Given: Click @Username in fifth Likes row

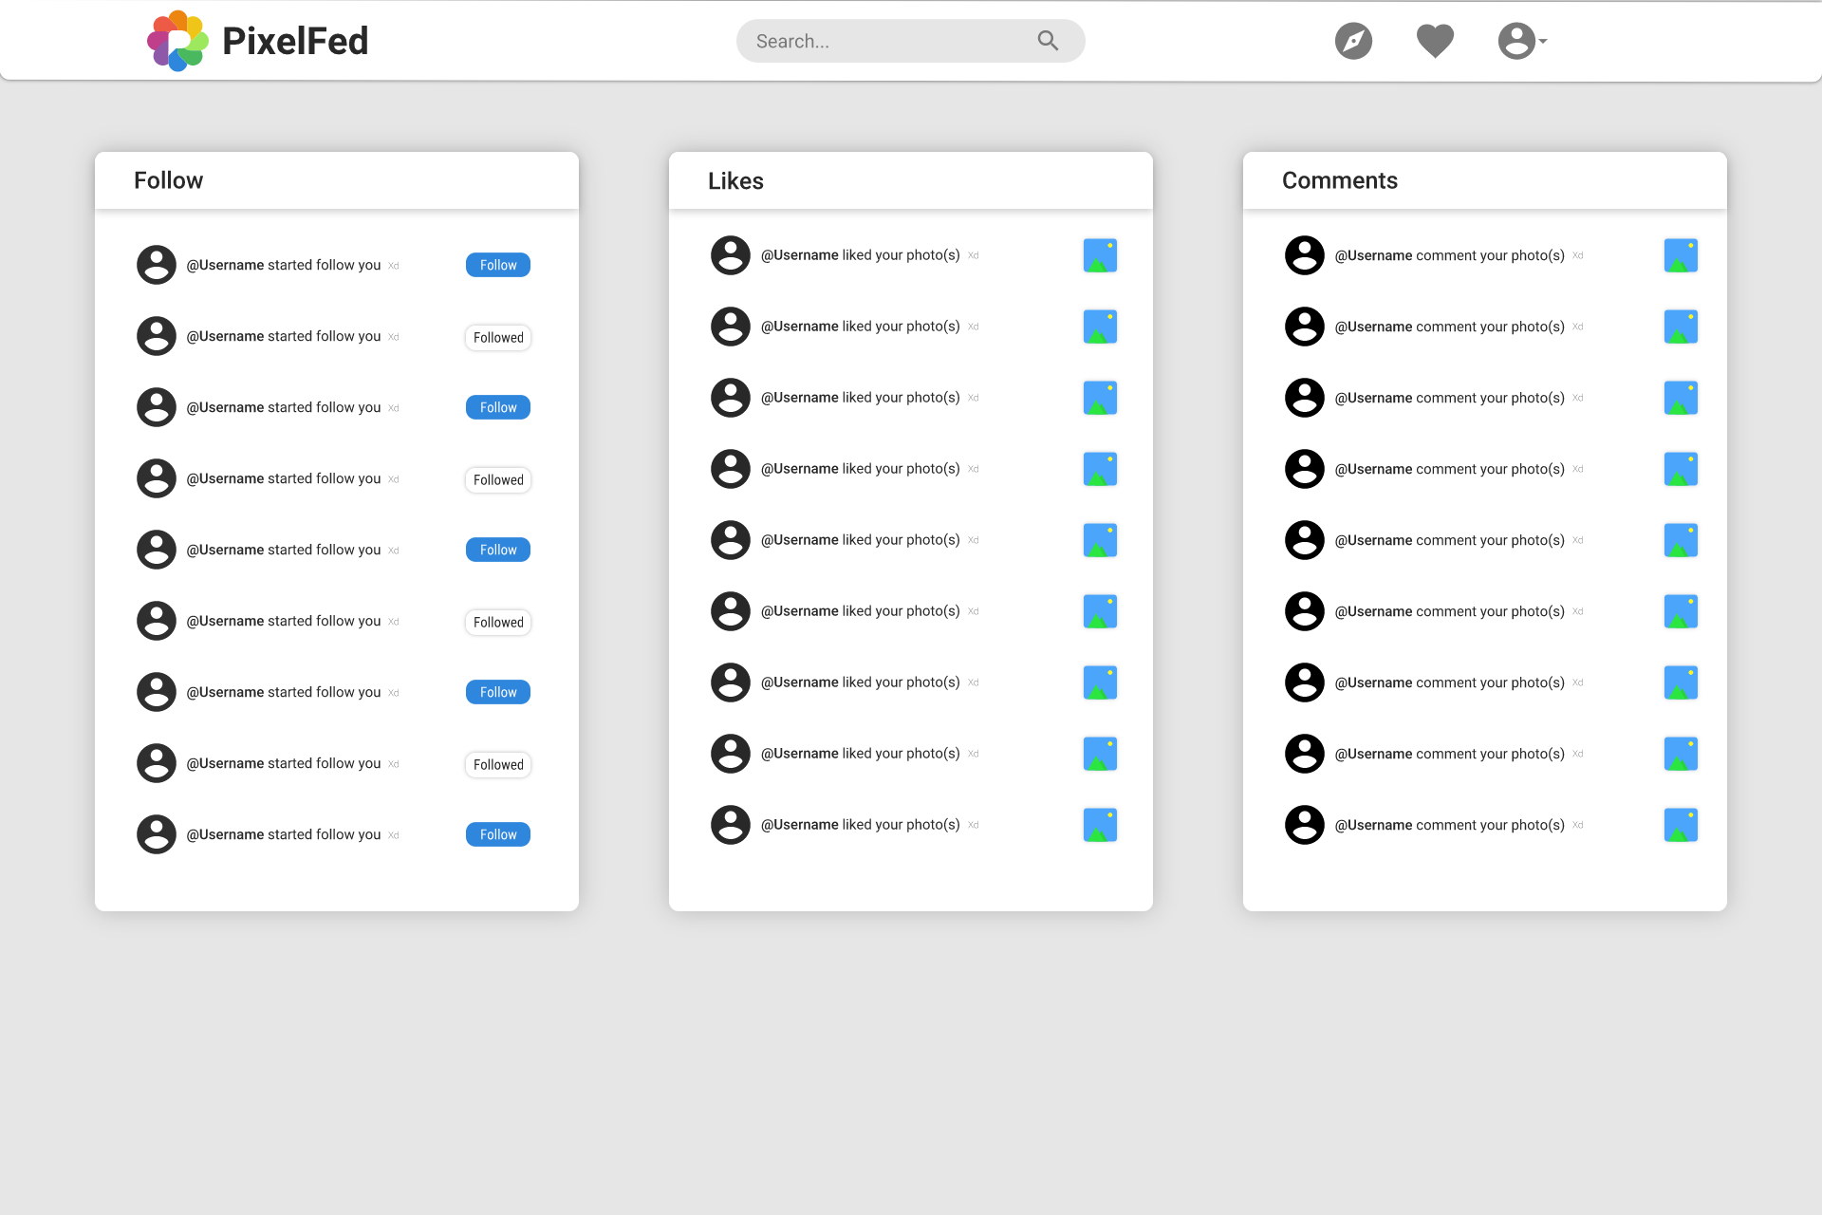Looking at the screenshot, I should point(799,540).
